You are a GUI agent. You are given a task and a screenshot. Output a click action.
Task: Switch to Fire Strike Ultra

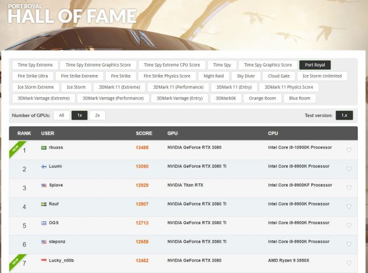(x=33, y=76)
